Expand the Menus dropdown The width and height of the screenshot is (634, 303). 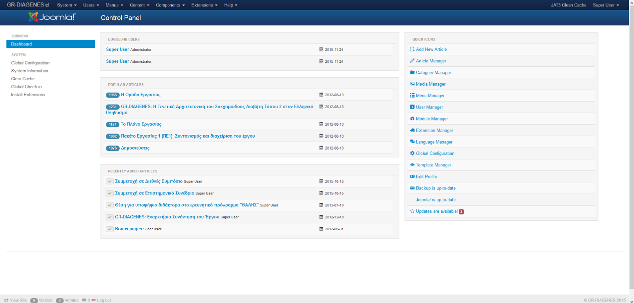(x=114, y=5)
